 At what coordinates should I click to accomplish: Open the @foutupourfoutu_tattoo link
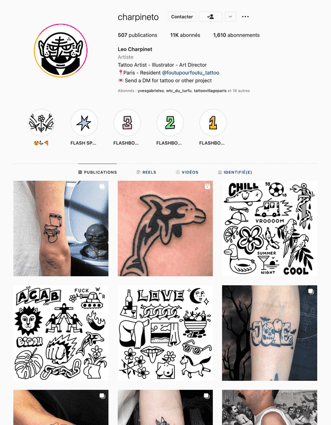pyautogui.click(x=190, y=73)
